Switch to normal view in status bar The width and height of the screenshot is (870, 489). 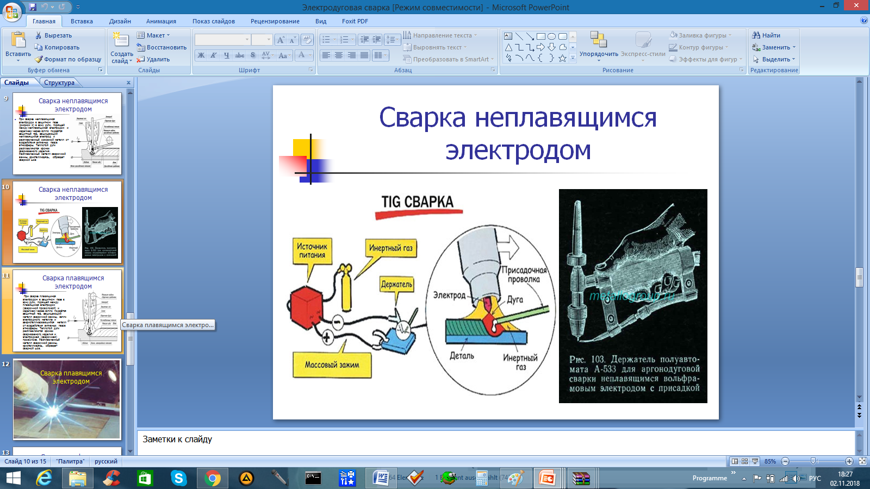pyautogui.click(x=735, y=461)
